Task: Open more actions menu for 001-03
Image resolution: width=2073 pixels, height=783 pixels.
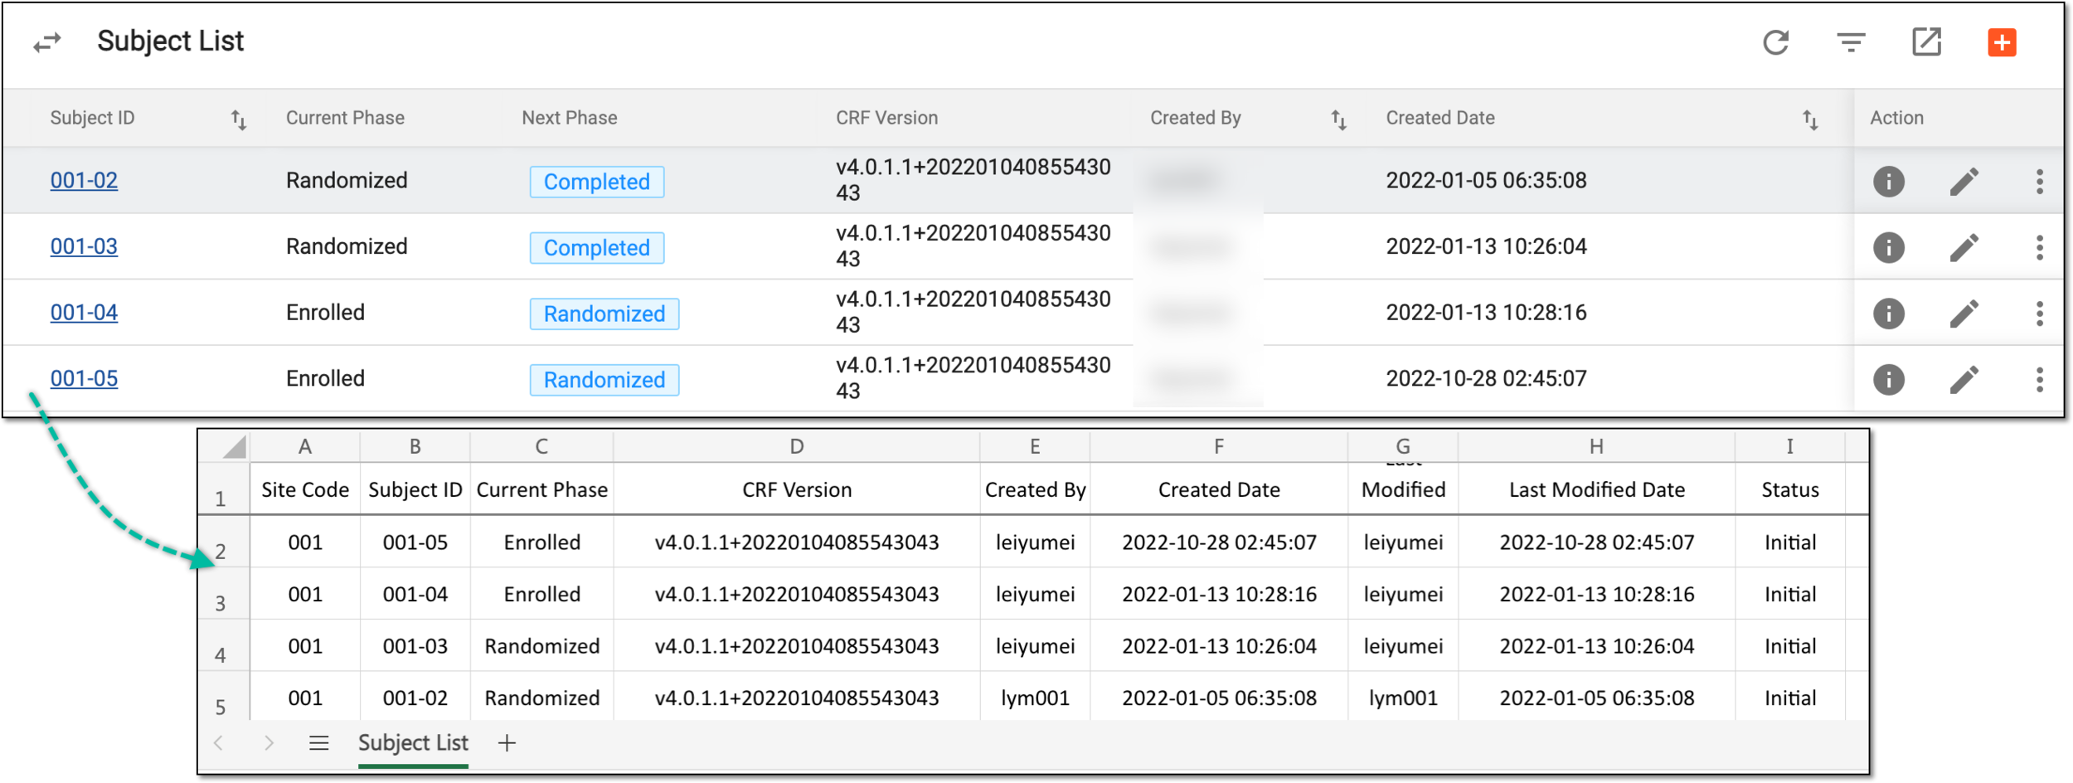Action: point(2039,247)
